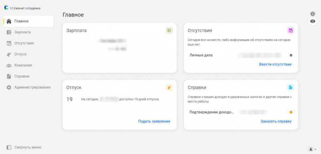This screenshot has height=154, width=321.
Task: Open the info icon at top right
Action: (313, 14)
